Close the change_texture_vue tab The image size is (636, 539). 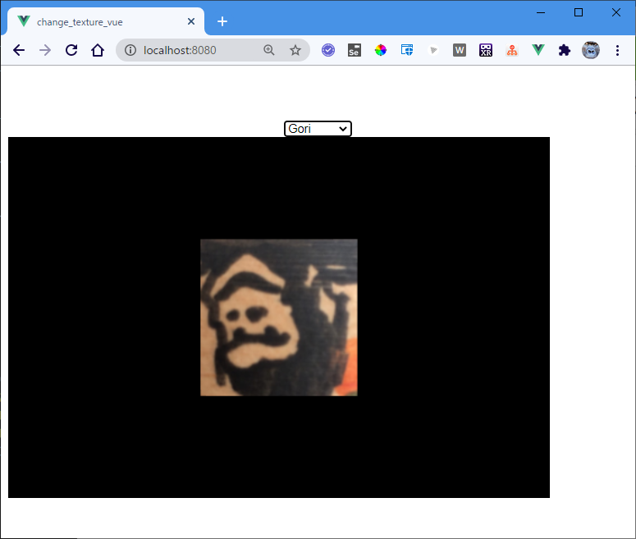191,21
